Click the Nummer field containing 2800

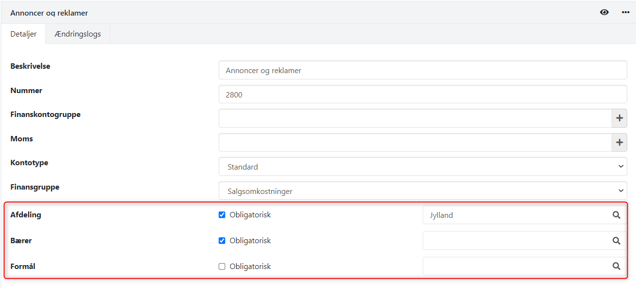[x=422, y=94]
